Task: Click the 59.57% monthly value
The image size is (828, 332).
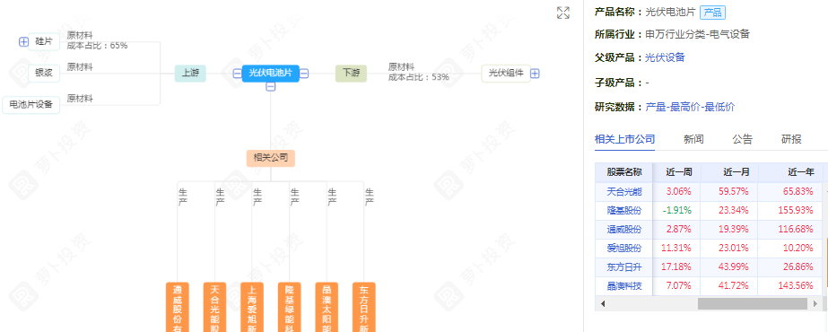Action: pyautogui.click(x=734, y=191)
